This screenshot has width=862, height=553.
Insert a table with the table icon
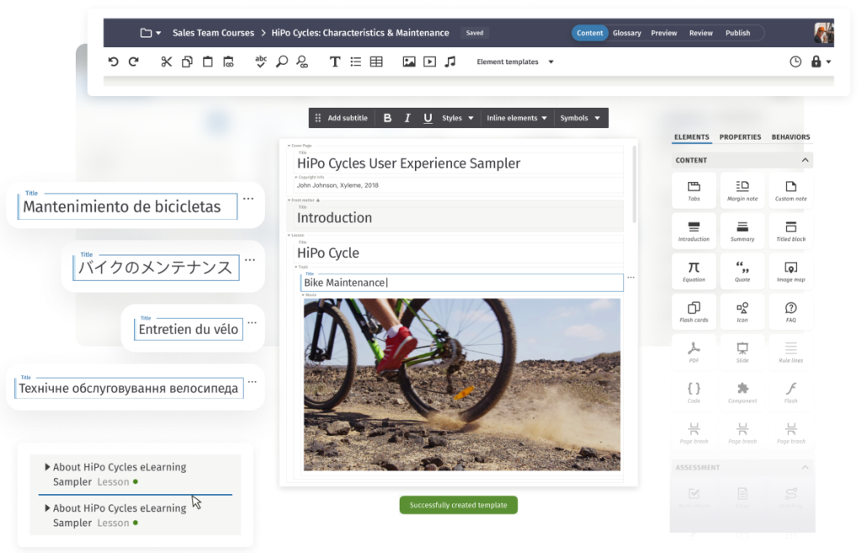(376, 61)
